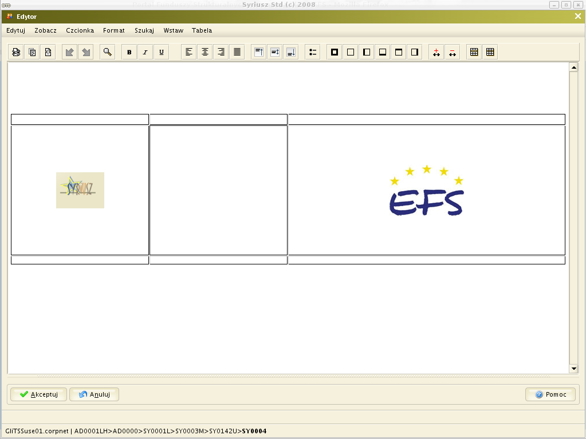586x439 pixels.
Task: Close the Edytor dialog with X
Action: 578,17
